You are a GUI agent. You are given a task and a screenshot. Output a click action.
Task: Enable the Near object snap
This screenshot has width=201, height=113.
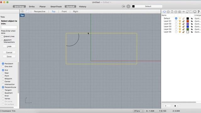coord(3,73)
